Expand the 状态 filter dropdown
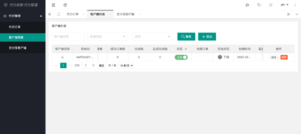The height and width of the screenshot is (134, 301). point(152,36)
